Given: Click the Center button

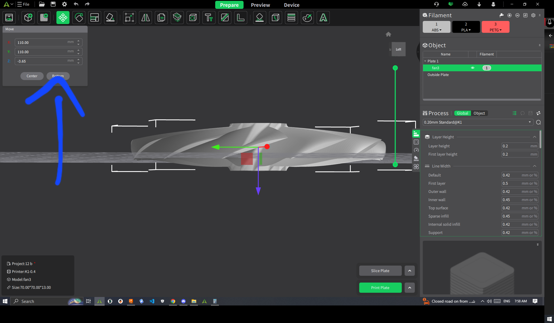Looking at the screenshot, I should coord(32,76).
